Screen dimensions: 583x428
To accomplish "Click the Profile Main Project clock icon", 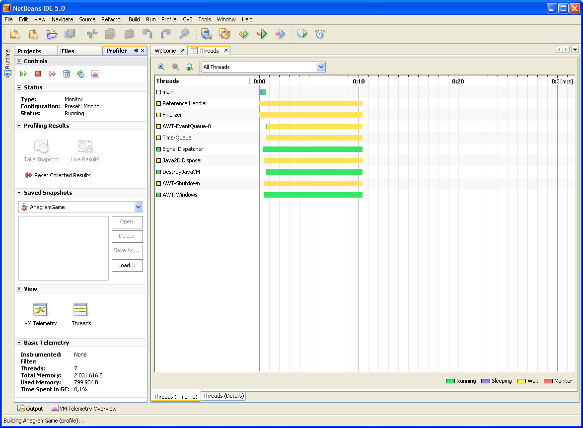I will [x=302, y=33].
